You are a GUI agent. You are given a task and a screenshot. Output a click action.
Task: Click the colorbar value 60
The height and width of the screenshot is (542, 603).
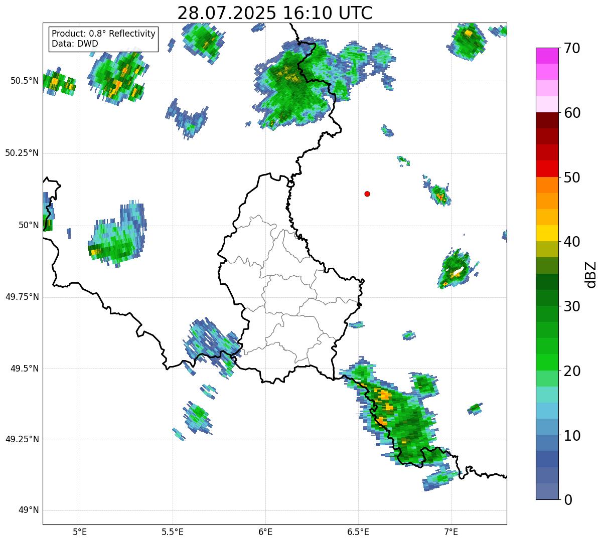572,113
